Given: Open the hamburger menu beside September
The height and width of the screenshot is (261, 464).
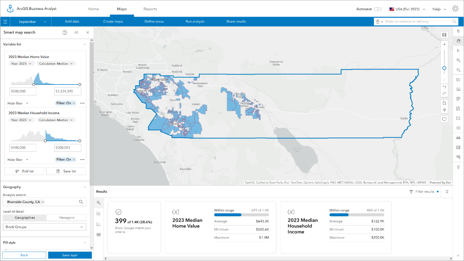Looking at the screenshot, I should pos(5,21).
